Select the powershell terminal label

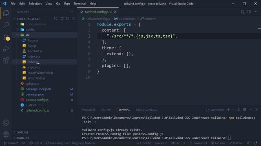pyautogui.click(x=215, y=109)
